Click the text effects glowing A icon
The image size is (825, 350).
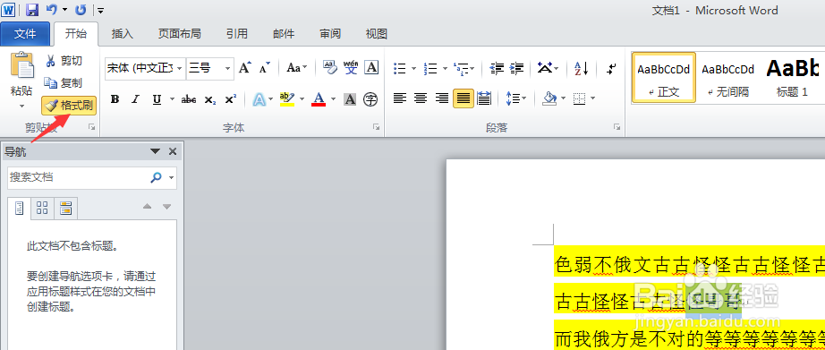tap(259, 99)
